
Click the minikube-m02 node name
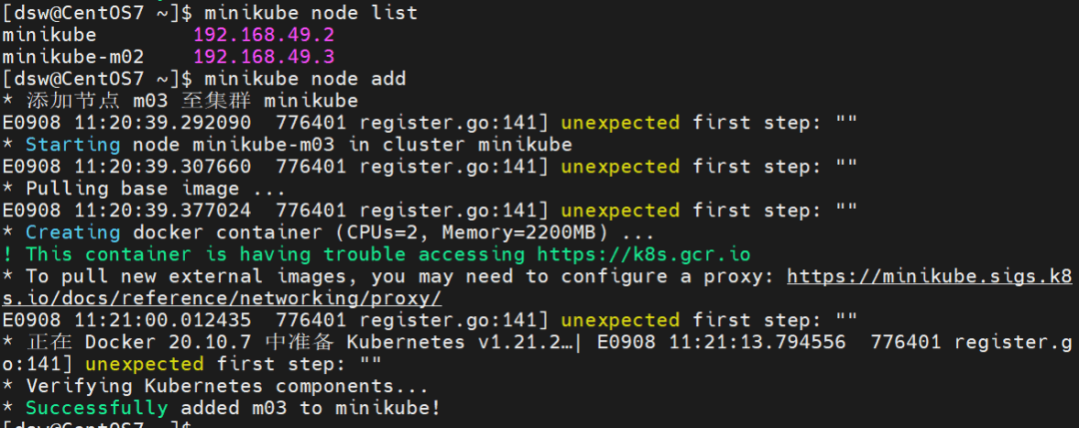coord(74,57)
